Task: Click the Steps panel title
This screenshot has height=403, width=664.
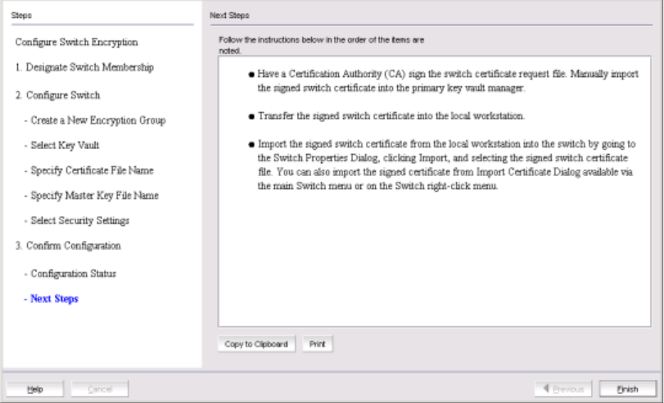Action: coord(21,16)
